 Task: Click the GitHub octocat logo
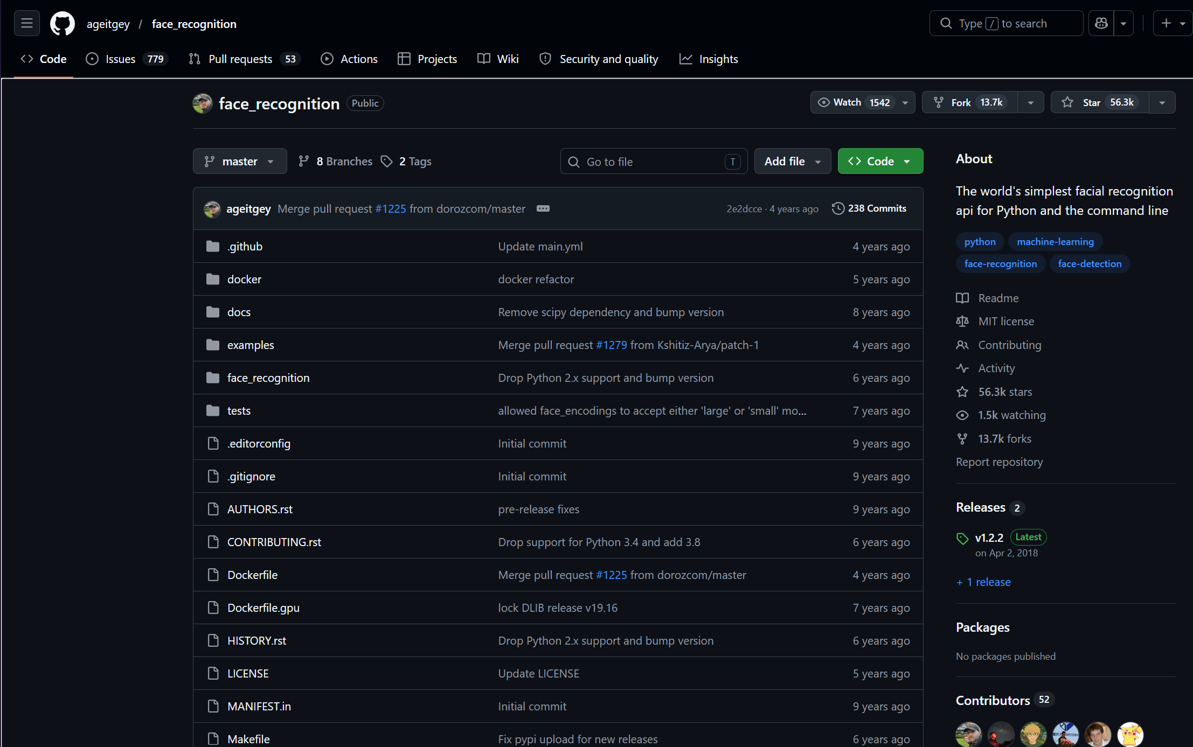(x=62, y=23)
